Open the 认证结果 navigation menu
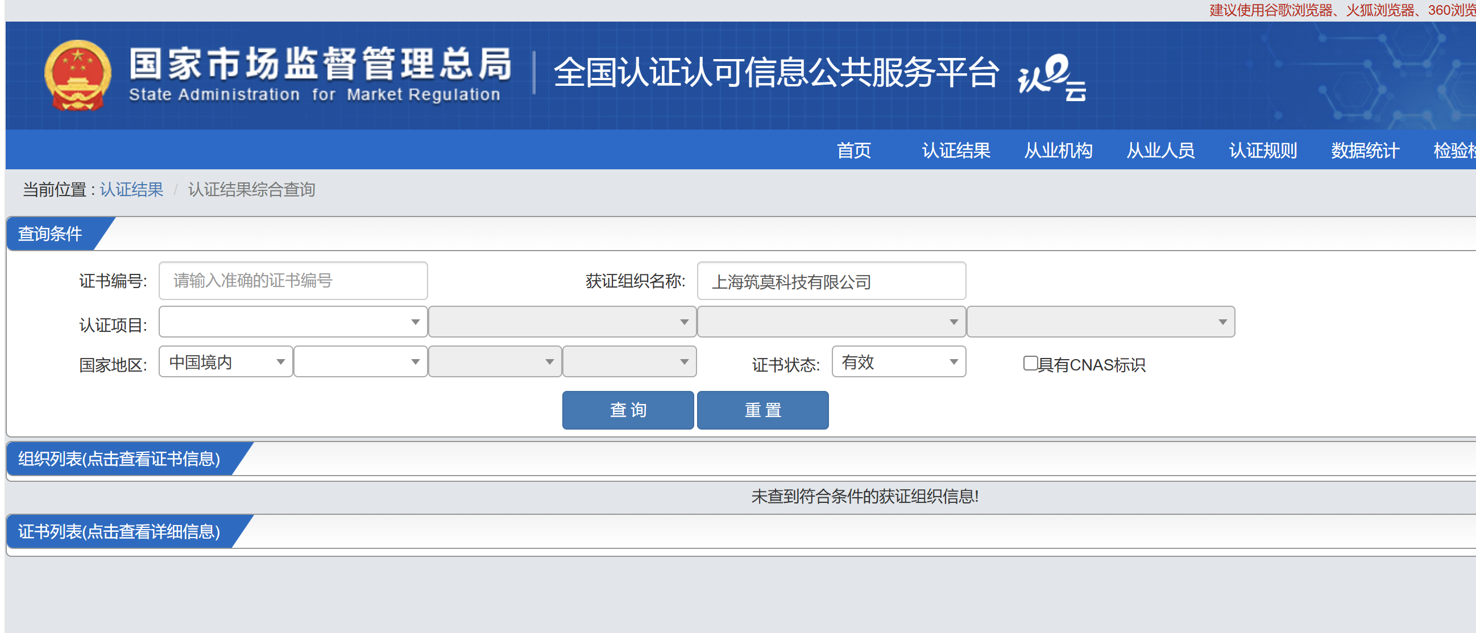The image size is (1476, 633). point(955,151)
